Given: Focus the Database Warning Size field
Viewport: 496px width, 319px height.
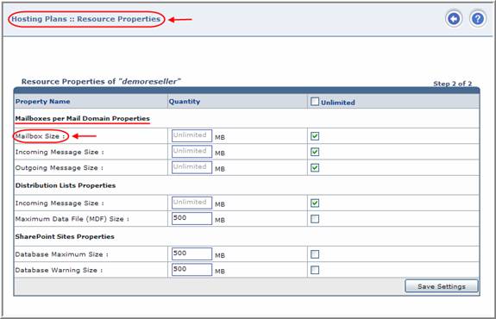Looking at the screenshot, I should point(191,270).
